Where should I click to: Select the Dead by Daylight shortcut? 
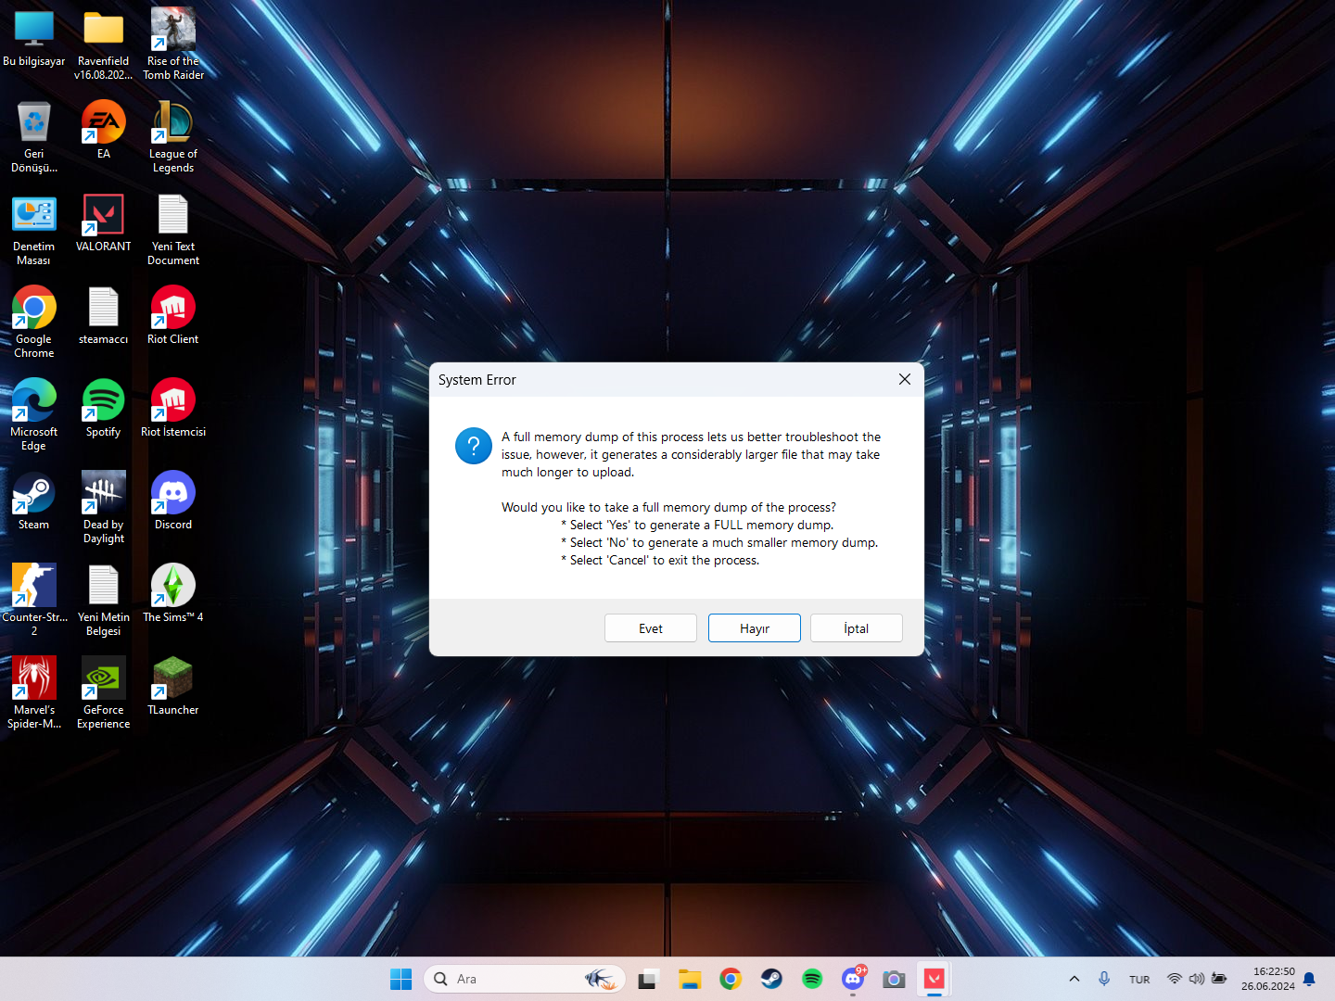(x=104, y=507)
